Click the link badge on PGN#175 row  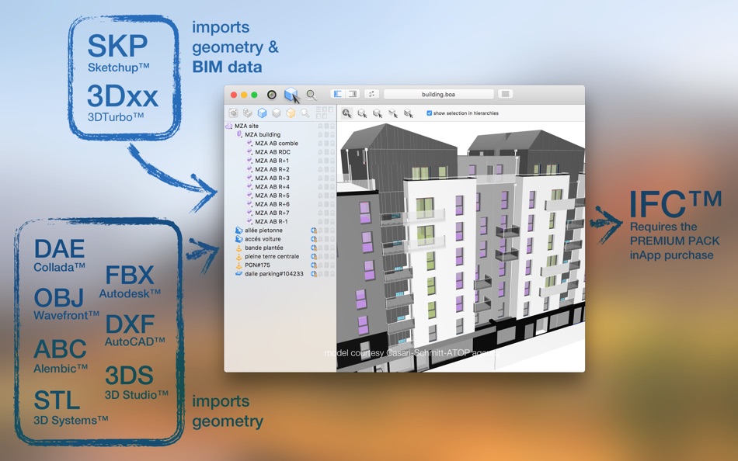coord(314,265)
